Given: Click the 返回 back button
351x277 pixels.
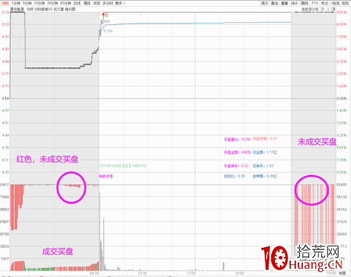Looking at the screenshot, I should coord(345,3).
